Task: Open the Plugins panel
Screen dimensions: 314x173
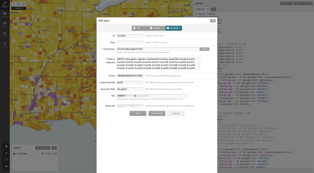Action: tap(5, 34)
